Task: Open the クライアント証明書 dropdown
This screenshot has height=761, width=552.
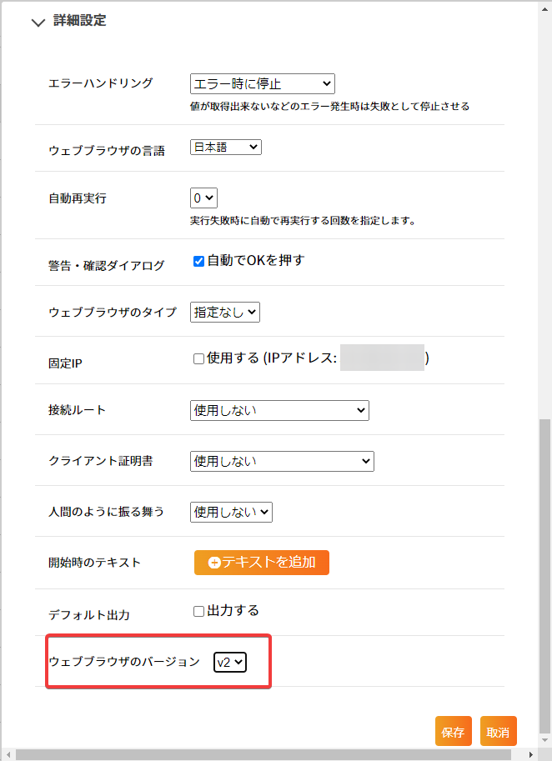Action: [282, 461]
